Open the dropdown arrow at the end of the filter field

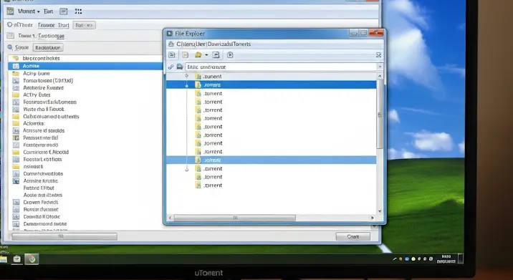tap(380, 67)
